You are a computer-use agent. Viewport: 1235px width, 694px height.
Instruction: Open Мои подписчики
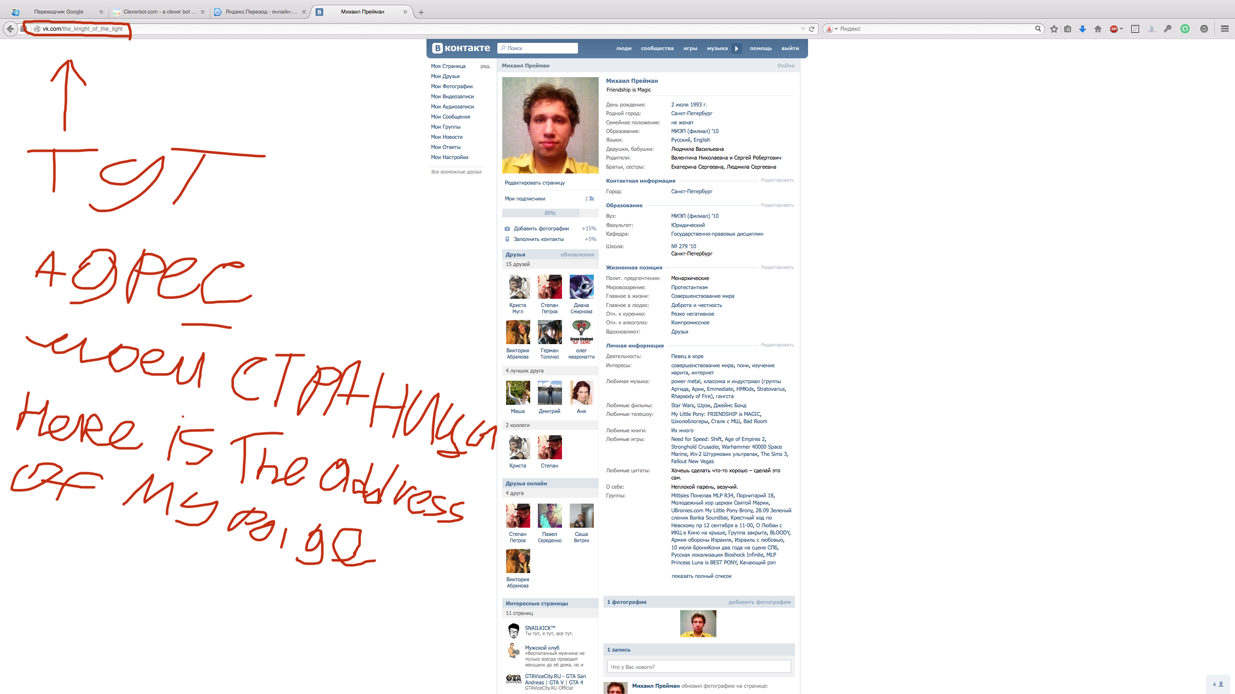(525, 199)
